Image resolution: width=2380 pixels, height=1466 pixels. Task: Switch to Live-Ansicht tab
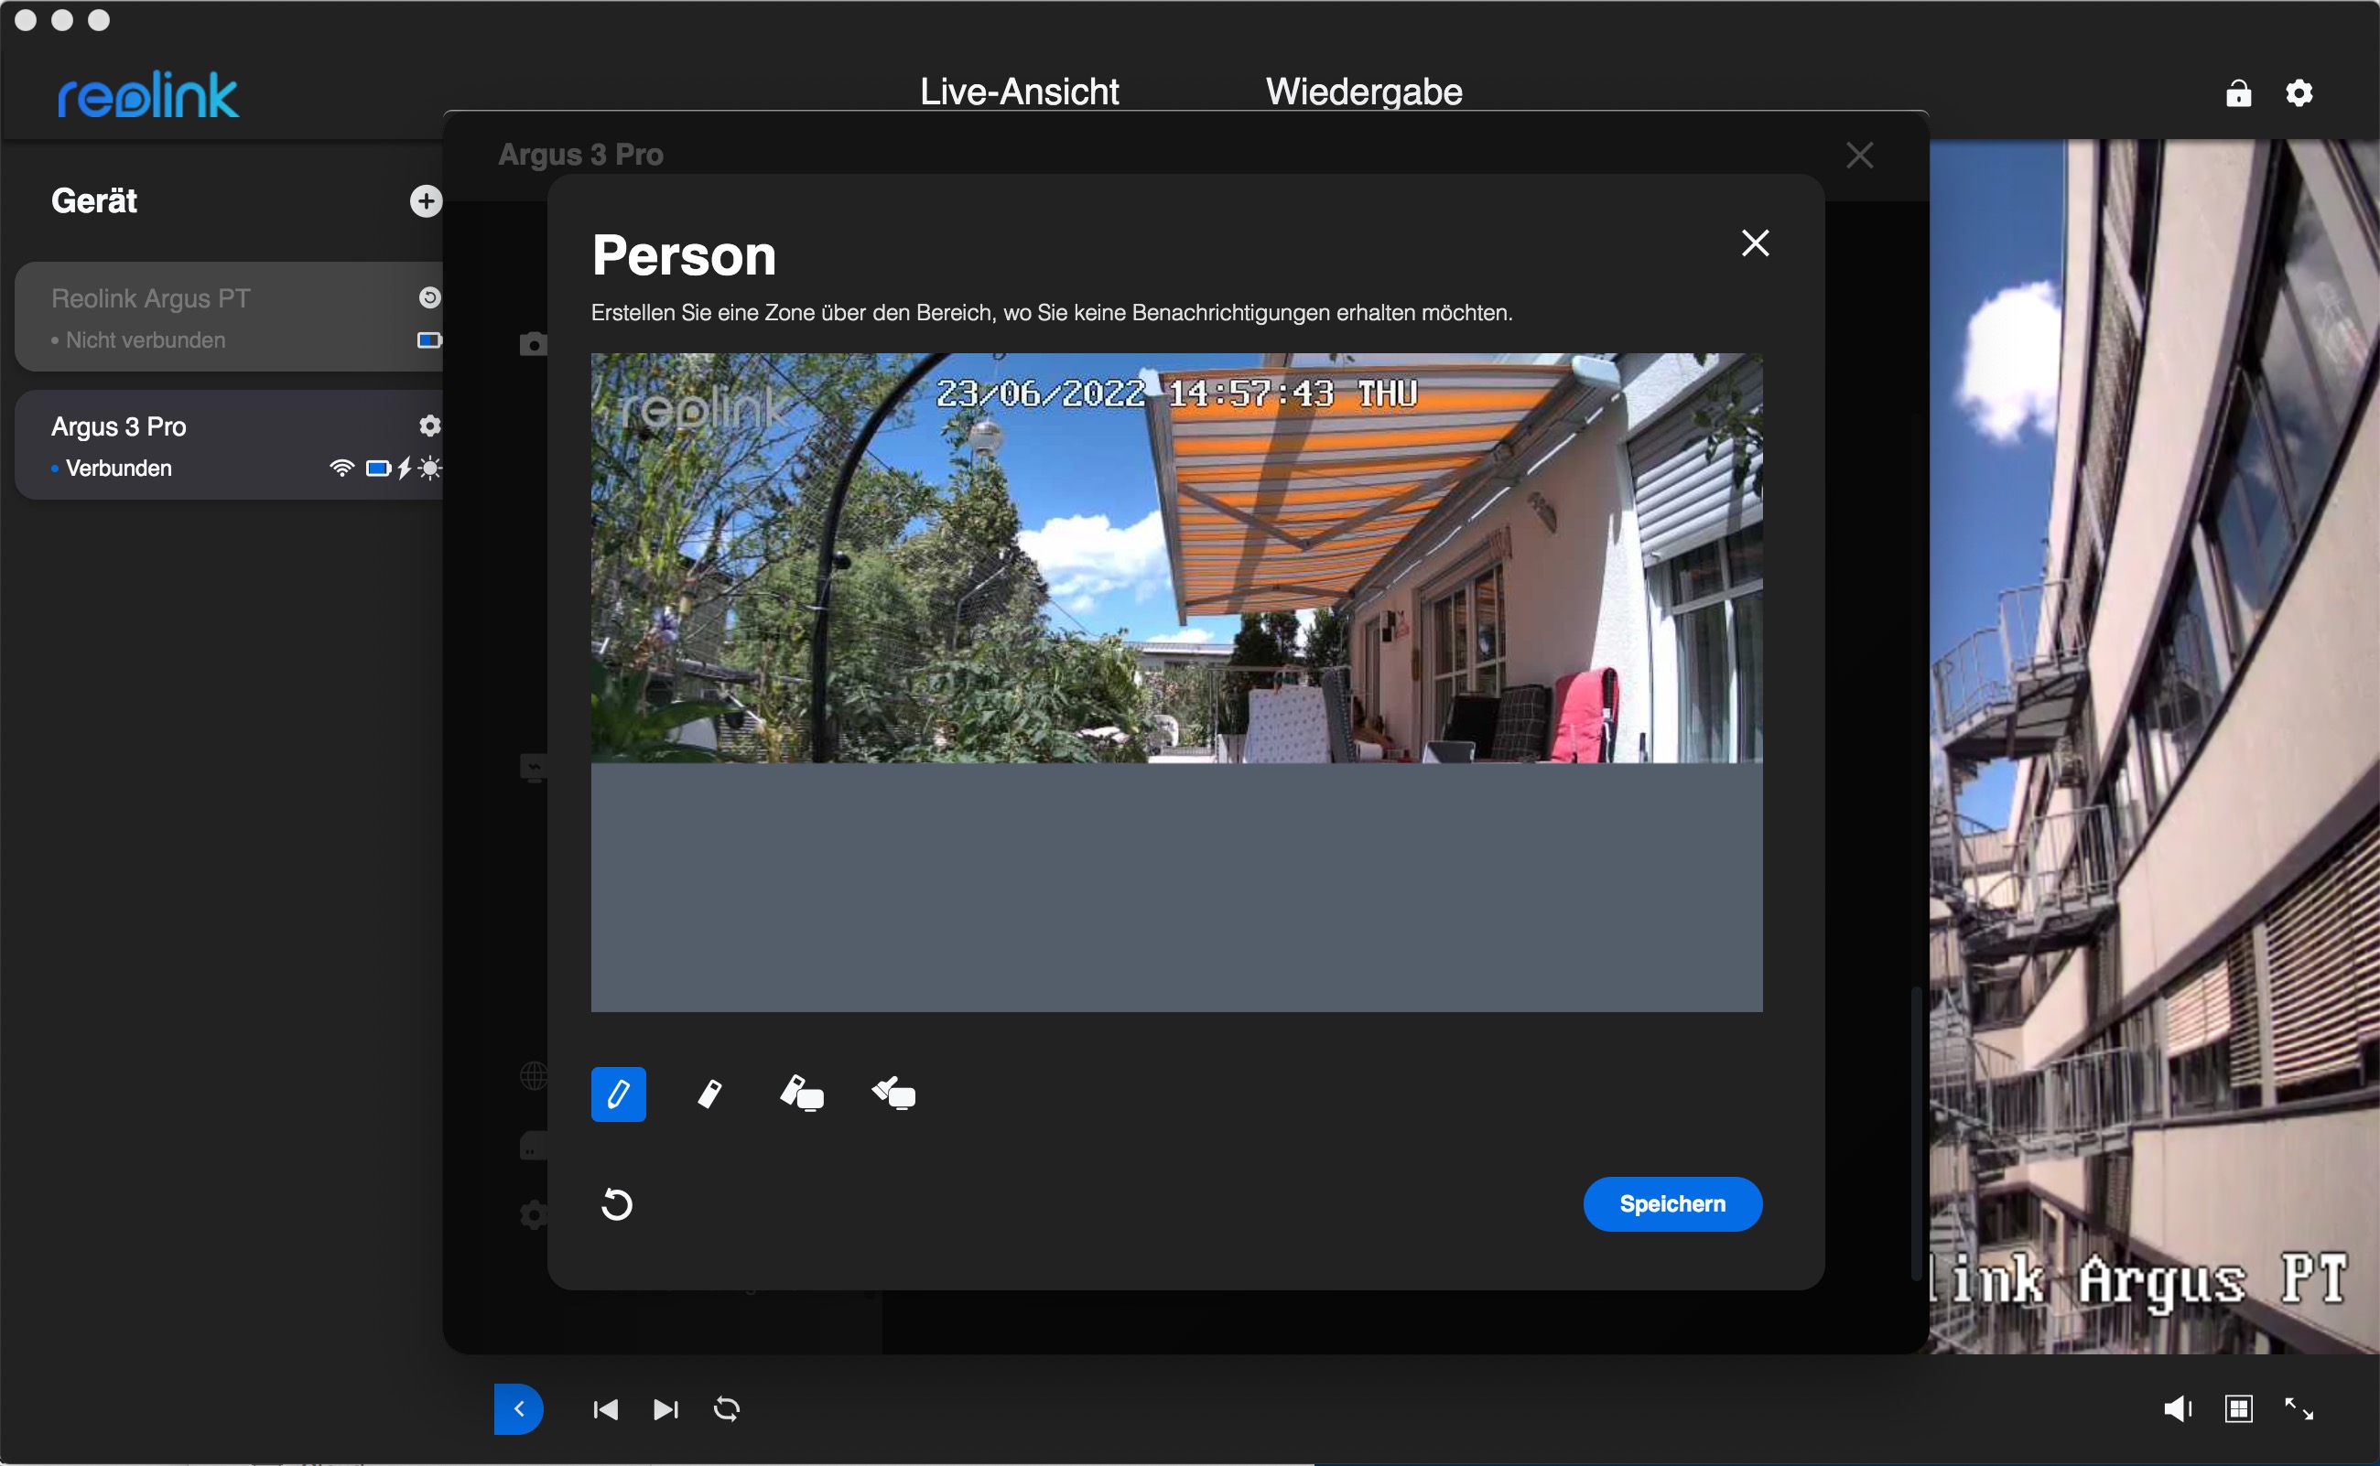(x=1018, y=92)
